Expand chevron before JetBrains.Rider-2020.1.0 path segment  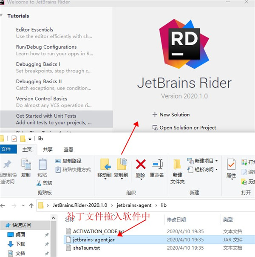(x=48, y=205)
